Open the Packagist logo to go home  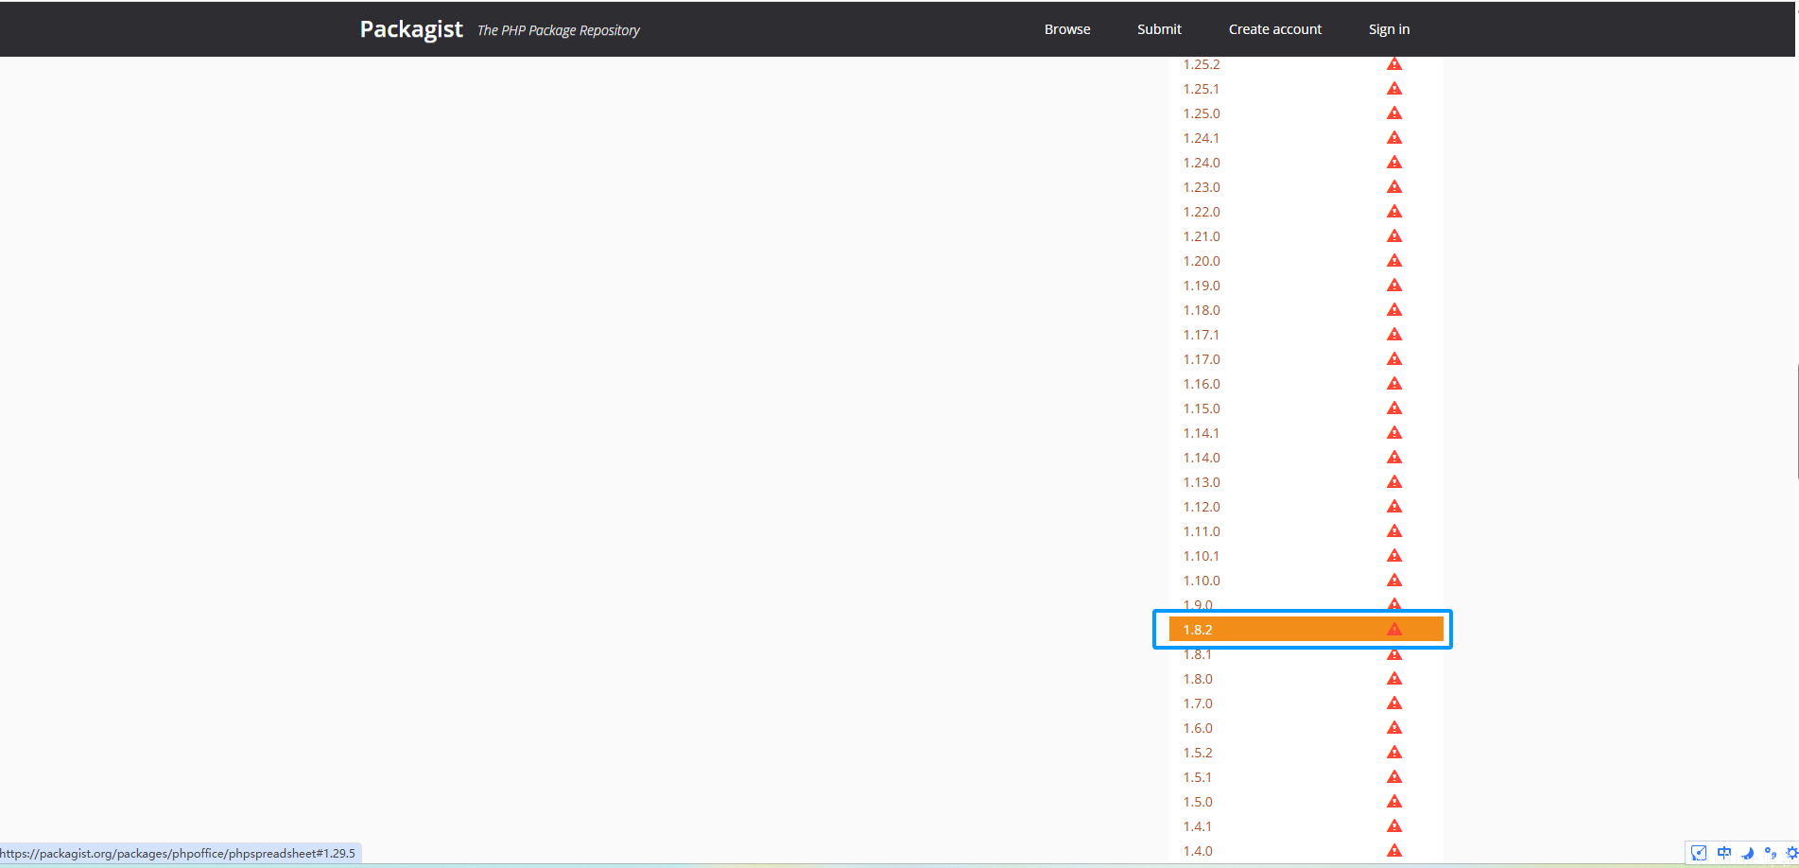pyautogui.click(x=411, y=28)
